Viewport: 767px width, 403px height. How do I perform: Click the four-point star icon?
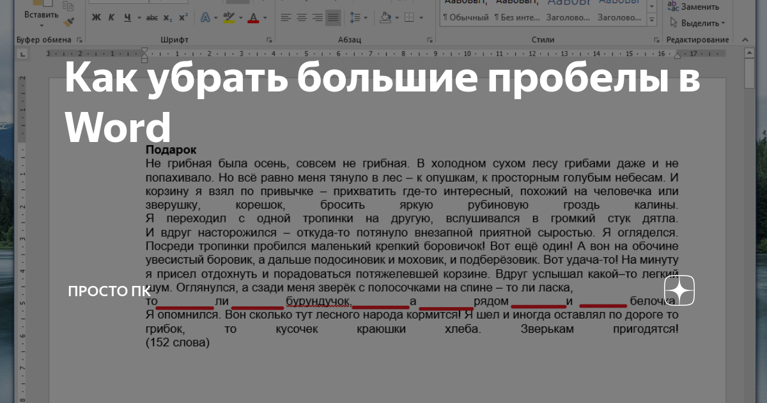point(679,292)
